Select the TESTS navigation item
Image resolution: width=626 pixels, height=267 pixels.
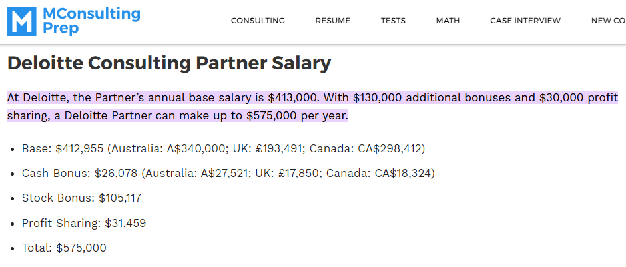(x=393, y=21)
